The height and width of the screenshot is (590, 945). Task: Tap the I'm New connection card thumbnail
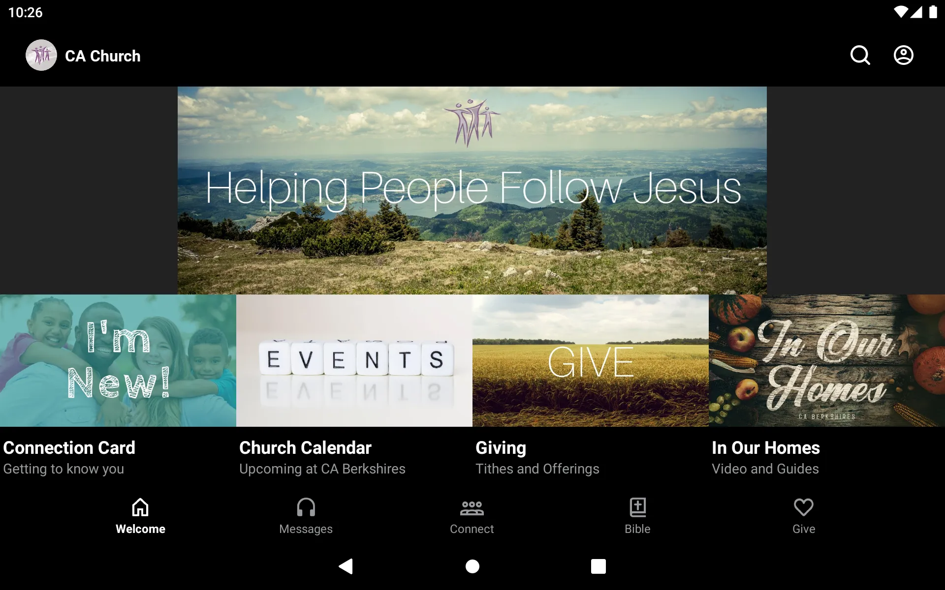click(x=118, y=360)
